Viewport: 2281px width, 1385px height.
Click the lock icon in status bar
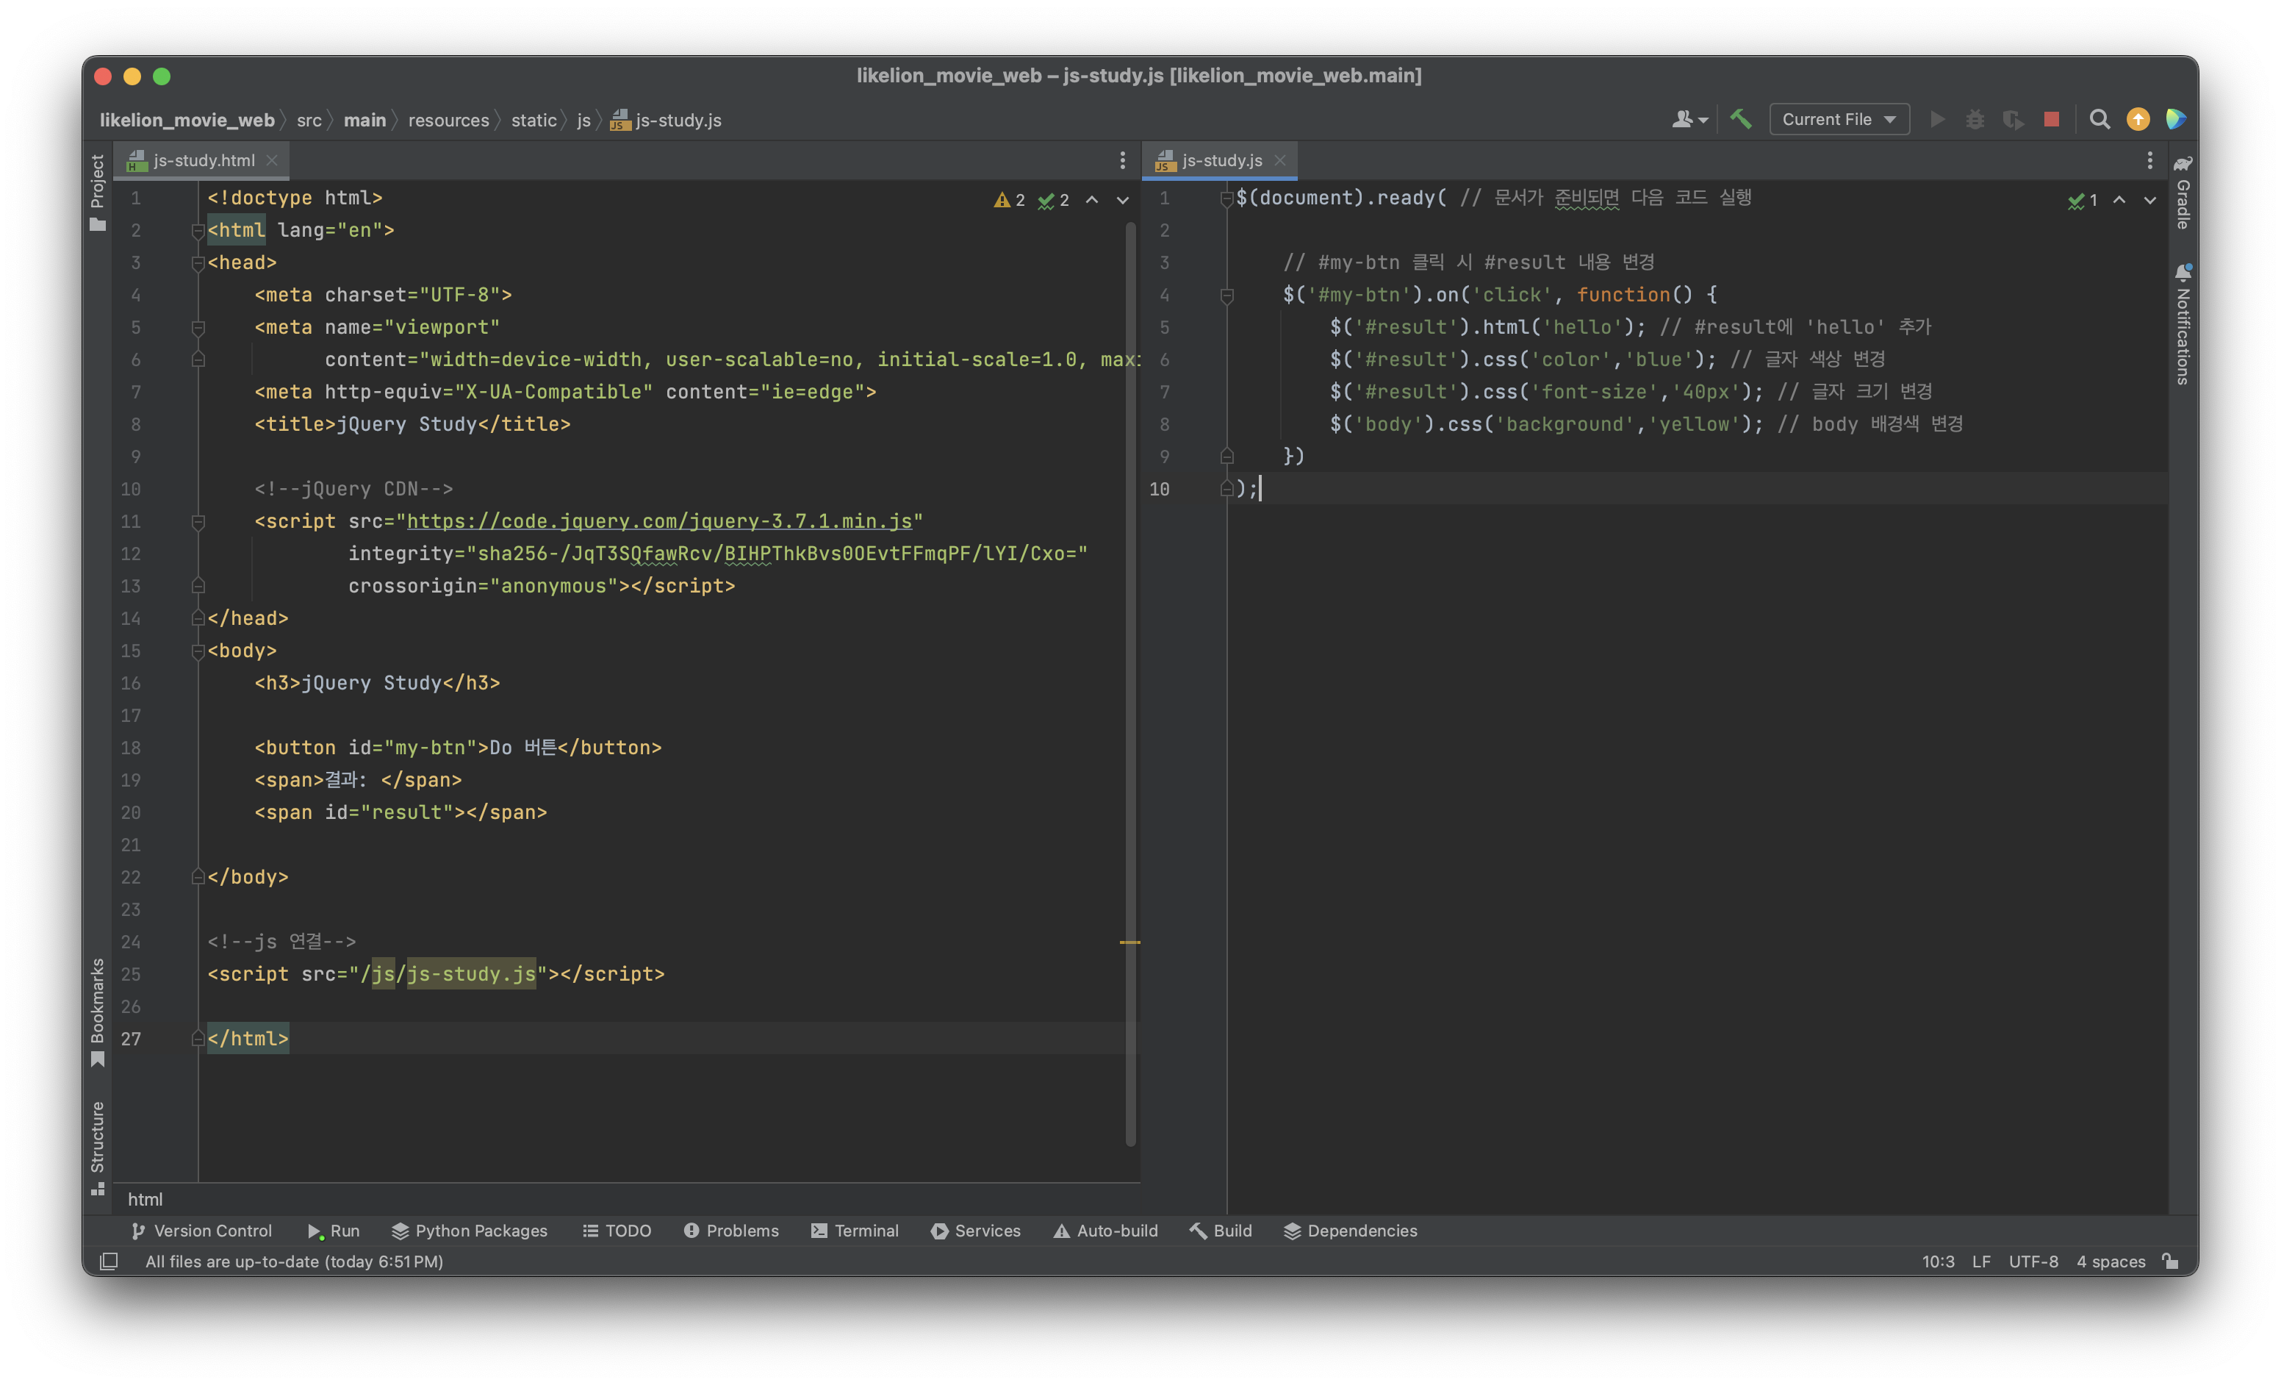(2170, 1261)
